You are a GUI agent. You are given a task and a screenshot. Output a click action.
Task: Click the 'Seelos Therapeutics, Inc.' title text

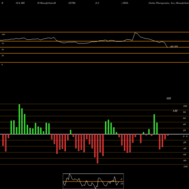[162, 3]
